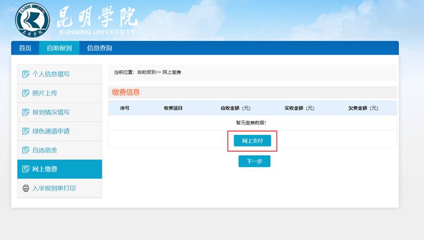Screen dimensions: 424x240
Task: Go to the 首页 tab
Action: 25,48
